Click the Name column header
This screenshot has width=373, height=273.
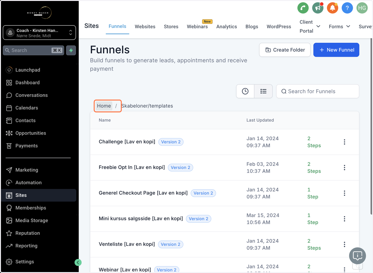pos(105,120)
